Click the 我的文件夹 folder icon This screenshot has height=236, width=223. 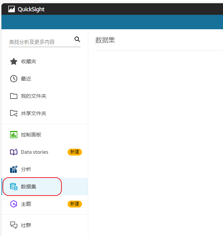pyautogui.click(x=14, y=96)
